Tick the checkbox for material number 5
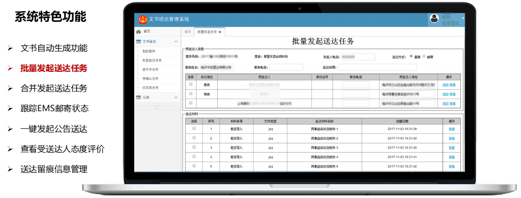This screenshot has height=198, width=521. [x=194, y=165]
